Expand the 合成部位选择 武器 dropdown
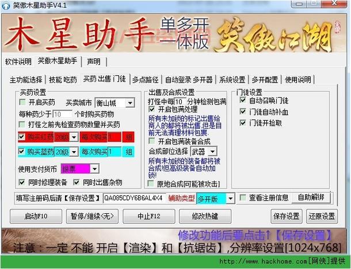351x269 pixels. [212, 152]
